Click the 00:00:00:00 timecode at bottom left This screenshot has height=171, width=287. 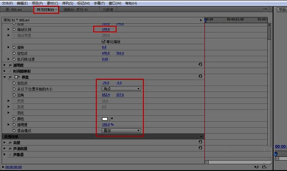point(13,167)
